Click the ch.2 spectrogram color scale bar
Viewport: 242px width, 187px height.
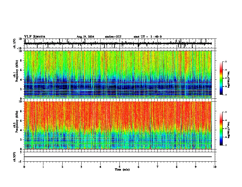(221, 129)
